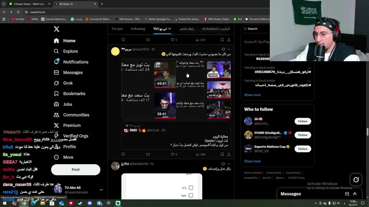Image resolution: width=369 pixels, height=207 pixels.
Task: Follow Esports Nations Cup
Action: tap(303, 149)
